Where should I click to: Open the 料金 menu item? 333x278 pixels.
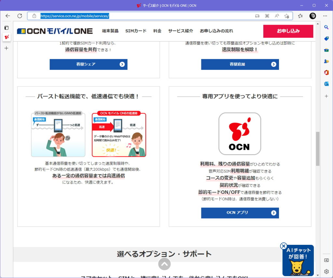[x=157, y=31]
